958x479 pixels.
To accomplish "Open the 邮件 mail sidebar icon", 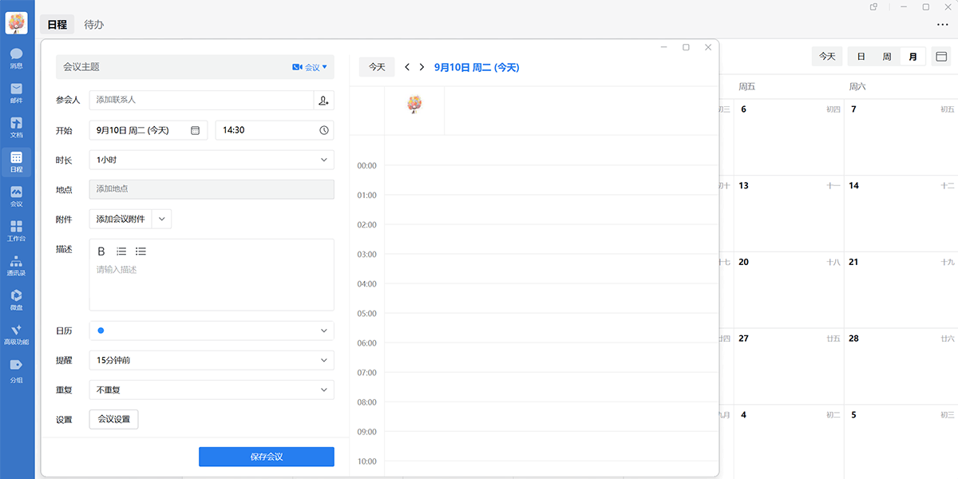I will tap(16, 93).
